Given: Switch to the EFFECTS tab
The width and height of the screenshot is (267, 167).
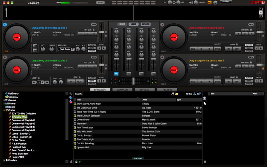Looking at the screenshot, I should (145, 90).
